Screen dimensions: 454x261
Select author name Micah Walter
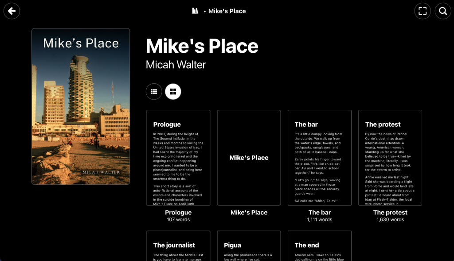coord(176,65)
